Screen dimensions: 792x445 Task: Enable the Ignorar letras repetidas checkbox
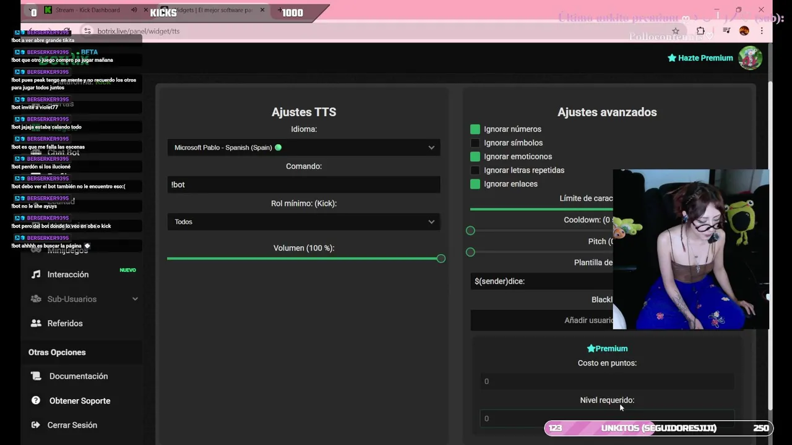coord(475,170)
